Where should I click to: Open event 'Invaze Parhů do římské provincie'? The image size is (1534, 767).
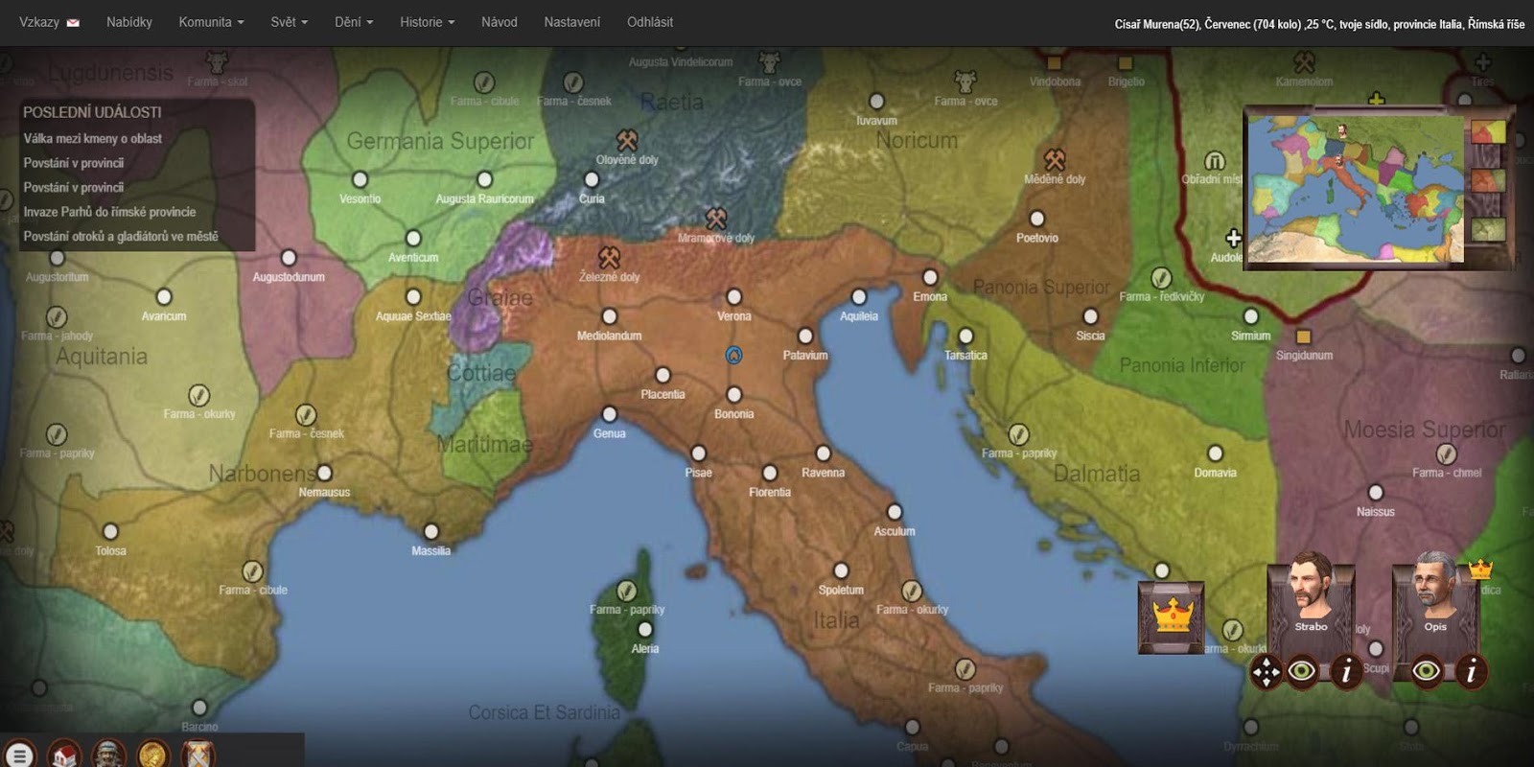tap(109, 212)
